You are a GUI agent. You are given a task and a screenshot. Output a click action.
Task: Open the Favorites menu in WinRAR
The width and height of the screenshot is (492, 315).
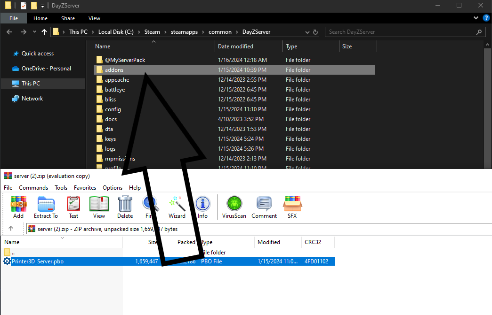[85, 187]
